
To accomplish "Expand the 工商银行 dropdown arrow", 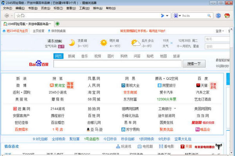I will click(x=175, y=109).
